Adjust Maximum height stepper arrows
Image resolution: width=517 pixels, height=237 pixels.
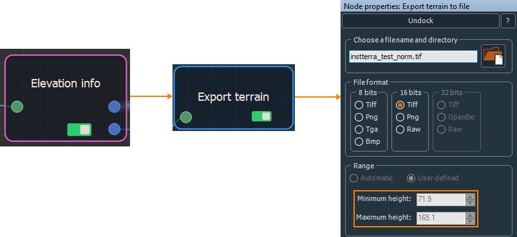pyautogui.click(x=470, y=218)
